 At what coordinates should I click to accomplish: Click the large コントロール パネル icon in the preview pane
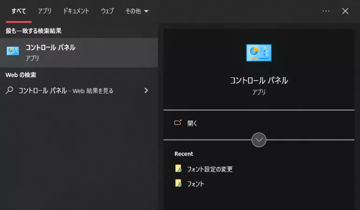click(259, 53)
